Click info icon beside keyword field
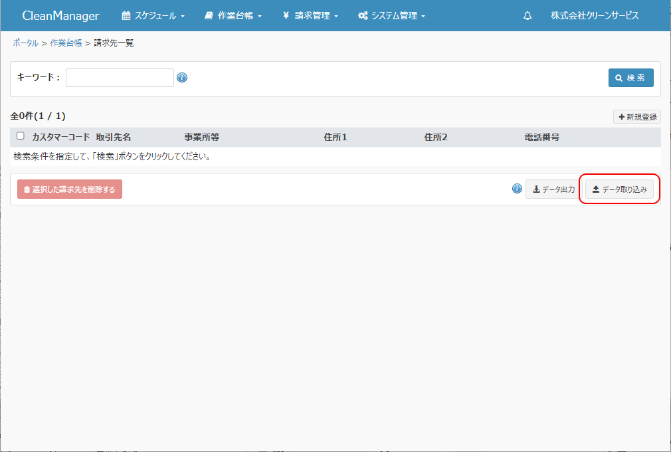This screenshot has height=452, width=671. (182, 78)
